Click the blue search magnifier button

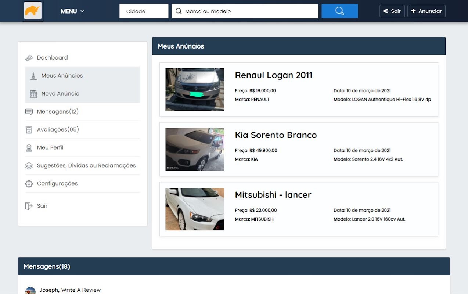pos(339,11)
